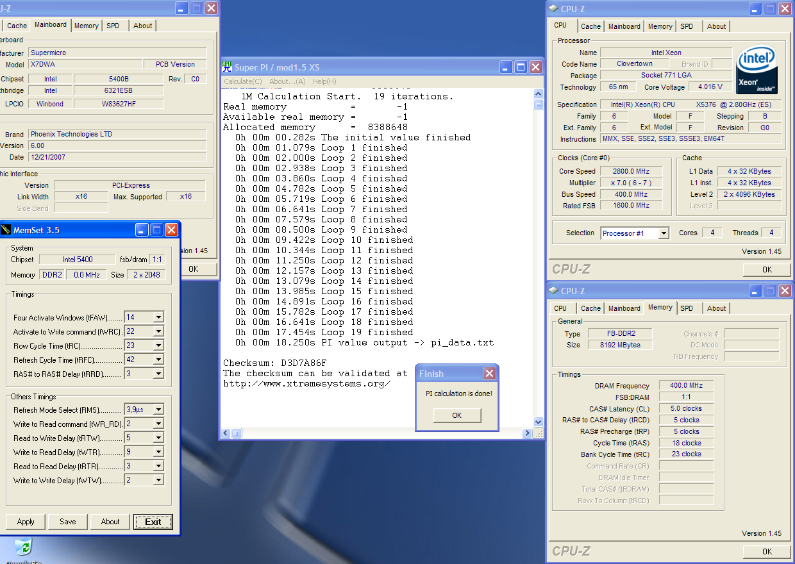Expand the Write to Read (tWR_RD) dropdown

[158, 424]
